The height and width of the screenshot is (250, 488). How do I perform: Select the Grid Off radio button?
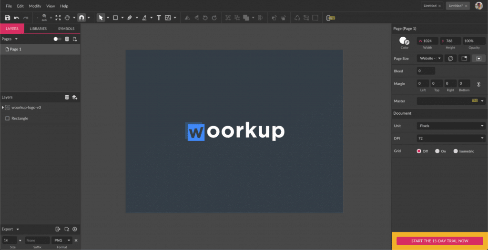(419, 151)
